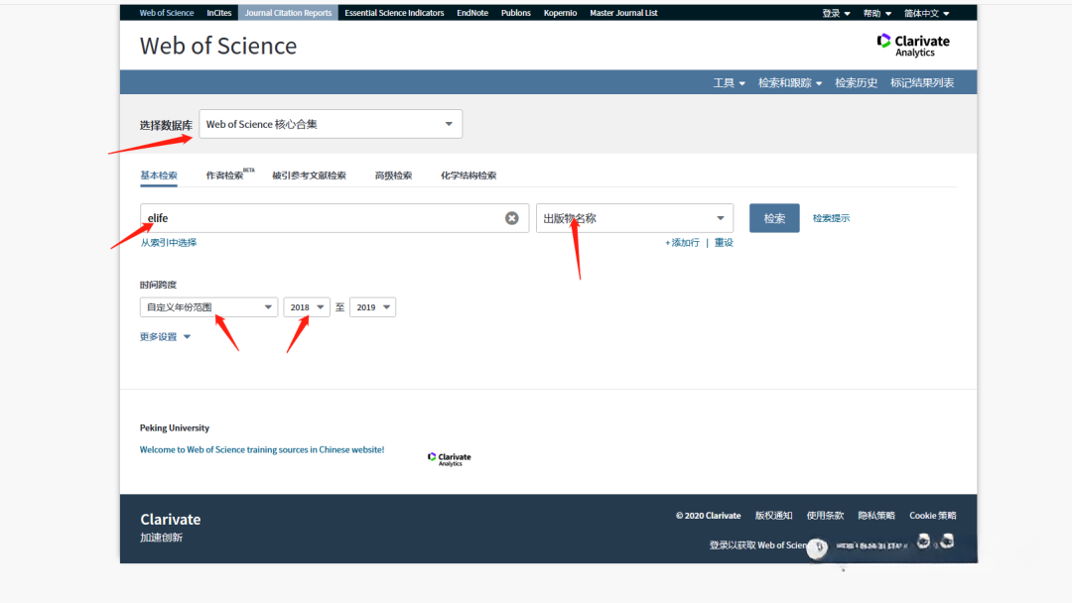Screen dimensions: 1072x603
Task: Click the Web of Science page title
Action: pos(218,46)
